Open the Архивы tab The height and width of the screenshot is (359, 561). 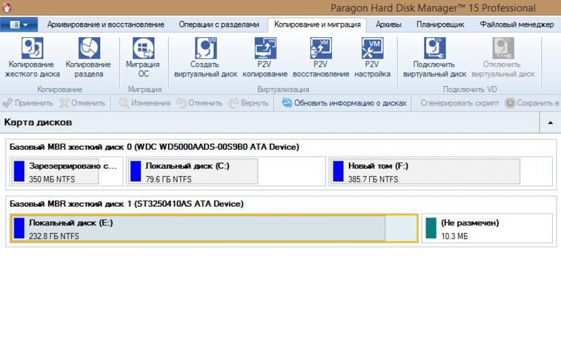388,25
